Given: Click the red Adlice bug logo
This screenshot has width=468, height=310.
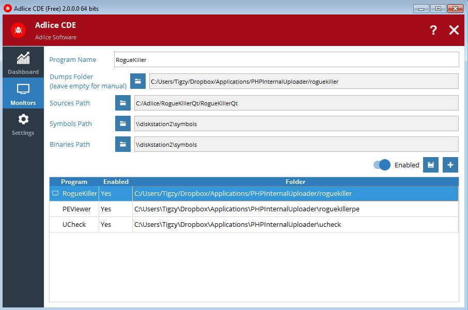Looking at the screenshot, I should tap(19, 30).
